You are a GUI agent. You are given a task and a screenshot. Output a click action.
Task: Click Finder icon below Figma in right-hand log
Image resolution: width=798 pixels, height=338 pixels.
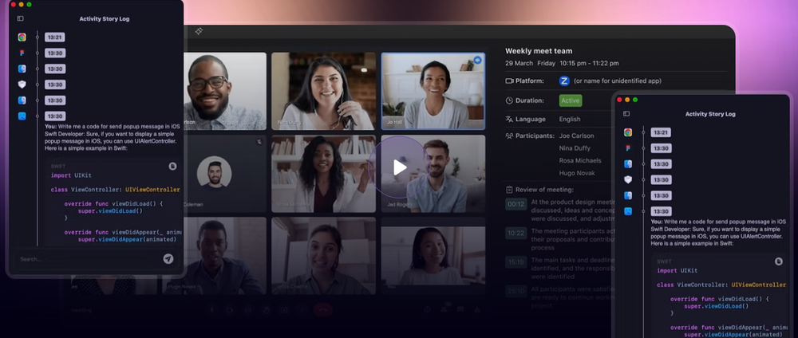pos(628,163)
